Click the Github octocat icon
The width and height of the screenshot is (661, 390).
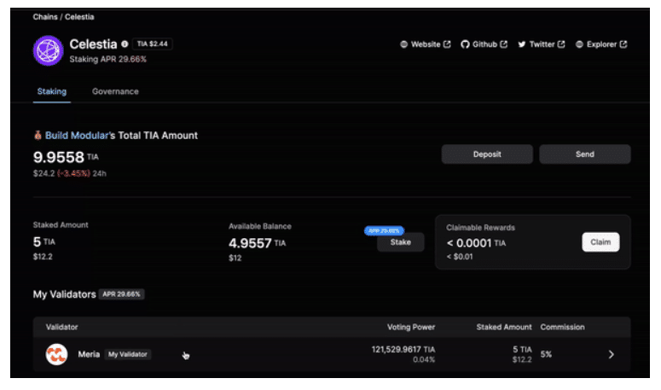pos(465,44)
